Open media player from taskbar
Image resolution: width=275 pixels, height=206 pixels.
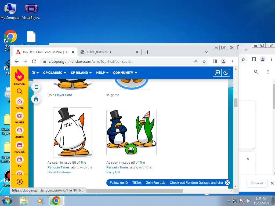[x=40, y=201]
